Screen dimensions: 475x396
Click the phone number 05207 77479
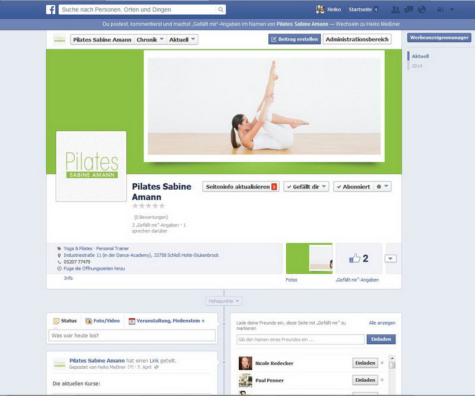point(77,262)
